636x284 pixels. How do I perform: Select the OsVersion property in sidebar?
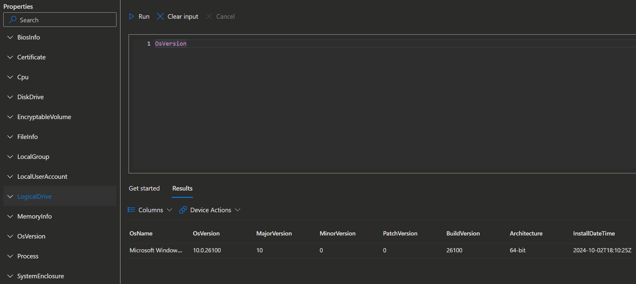coord(60,236)
